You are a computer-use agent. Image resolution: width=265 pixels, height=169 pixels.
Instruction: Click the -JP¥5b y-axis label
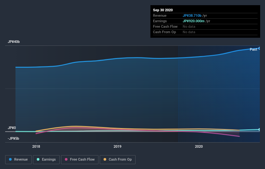(x=13, y=138)
